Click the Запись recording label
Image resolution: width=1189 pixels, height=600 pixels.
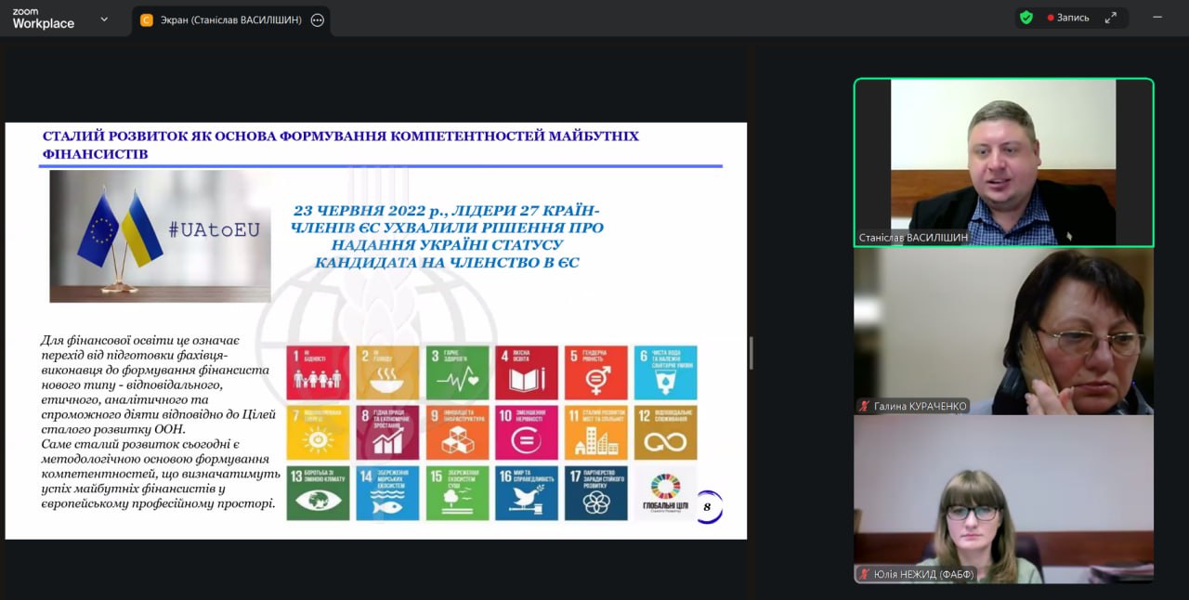[x=1073, y=18]
